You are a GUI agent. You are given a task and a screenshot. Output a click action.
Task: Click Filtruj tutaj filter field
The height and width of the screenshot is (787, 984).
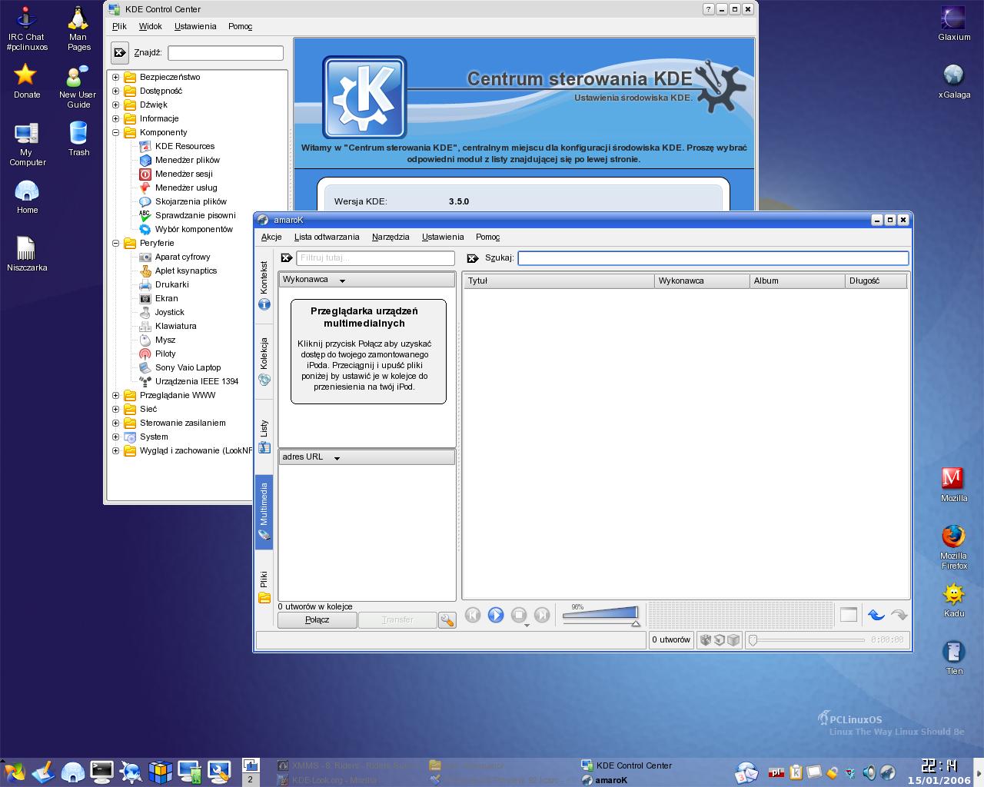click(x=375, y=258)
